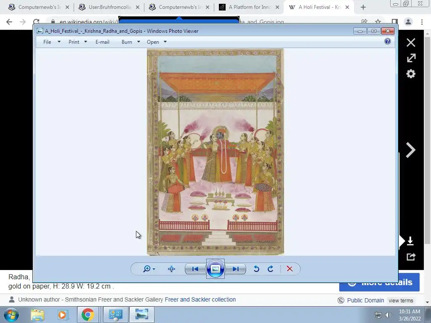This screenshot has width=431, height=323.
Task: Open Photo Viewer zoom magnifier control
Action: pyautogui.click(x=147, y=269)
